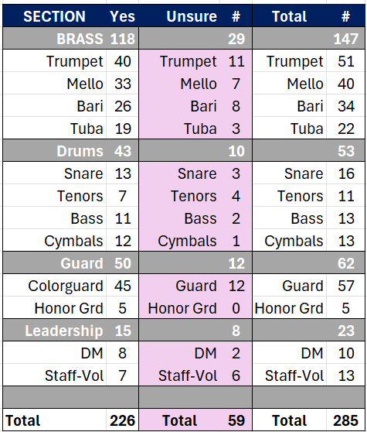367x432 pixels.
Task: Select the Staff-Vol Unsure count of 6
Action: pos(236,375)
